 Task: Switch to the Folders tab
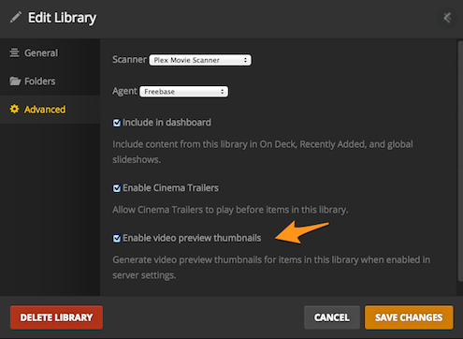50,81
